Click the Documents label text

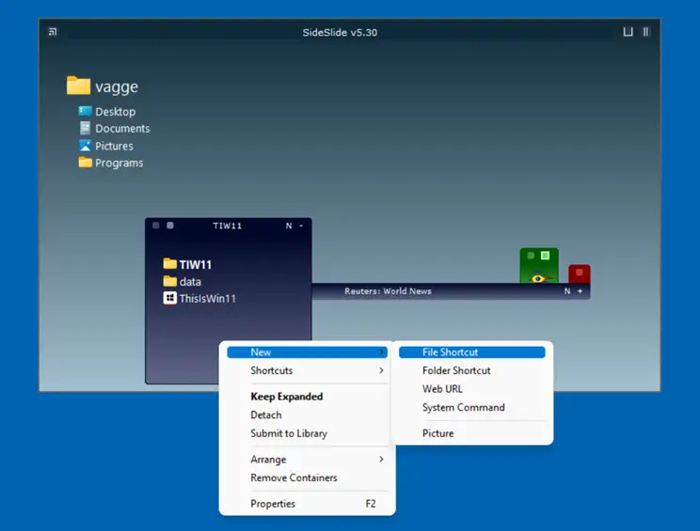click(x=122, y=129)
